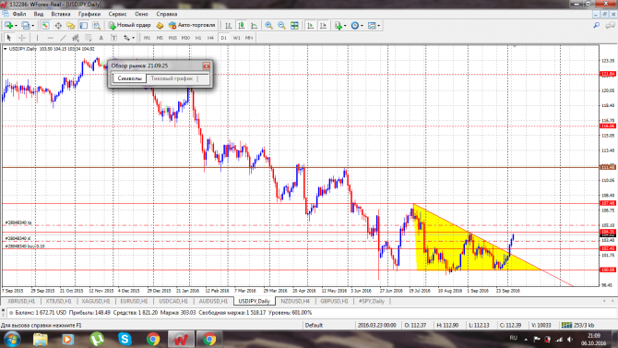618x348 pixels.
Task: Open uTorrent from the Windows taskbar
Action: [x=97, y=339]
